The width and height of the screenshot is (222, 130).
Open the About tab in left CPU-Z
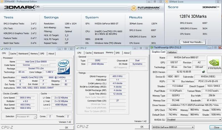point(51,53)
